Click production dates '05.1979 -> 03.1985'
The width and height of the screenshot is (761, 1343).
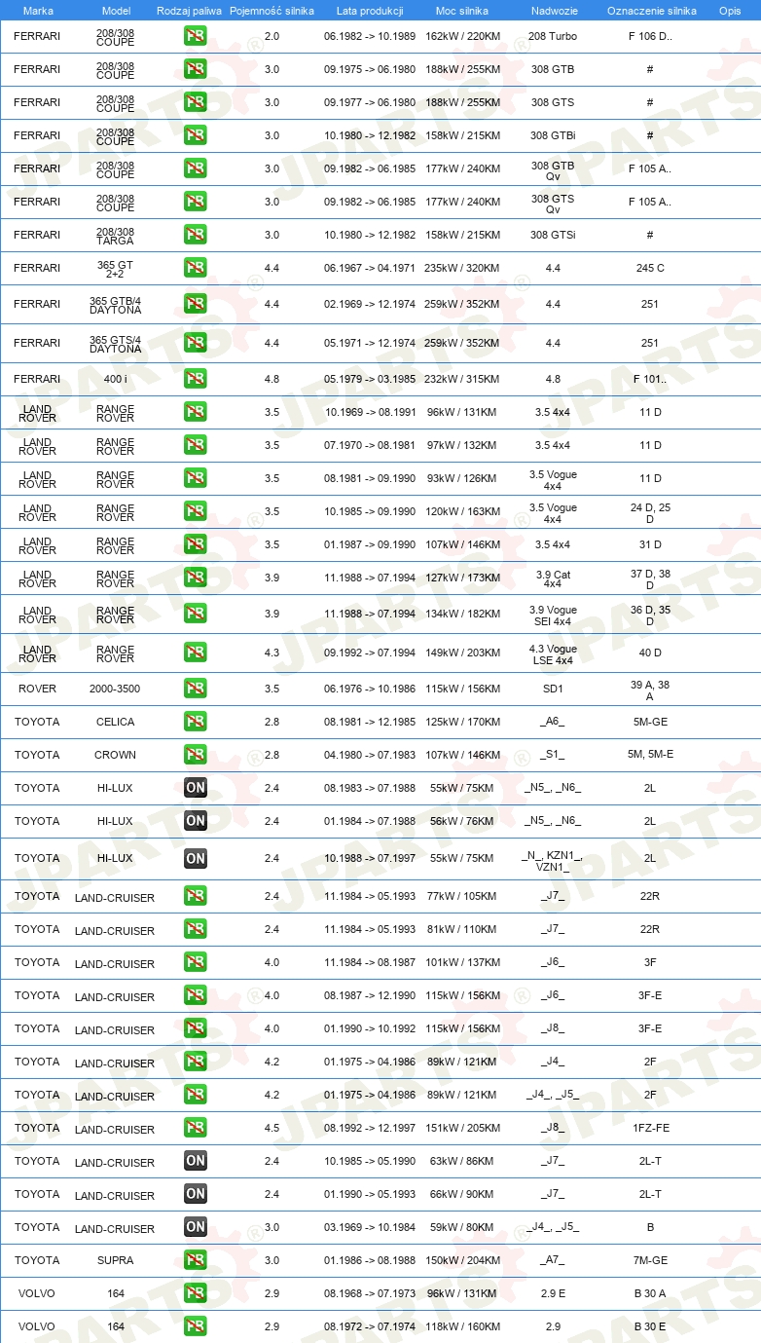370,379
